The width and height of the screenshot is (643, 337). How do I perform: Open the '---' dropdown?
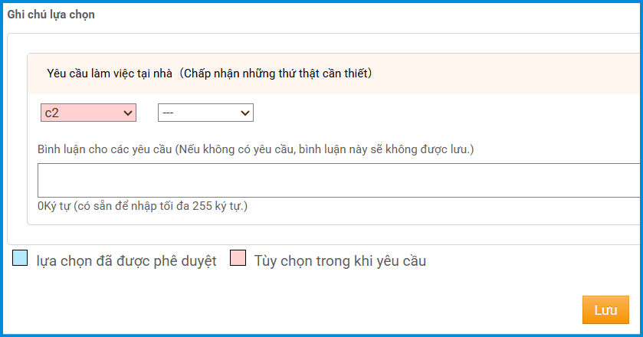pyautogui.click(x=205, y=113)
